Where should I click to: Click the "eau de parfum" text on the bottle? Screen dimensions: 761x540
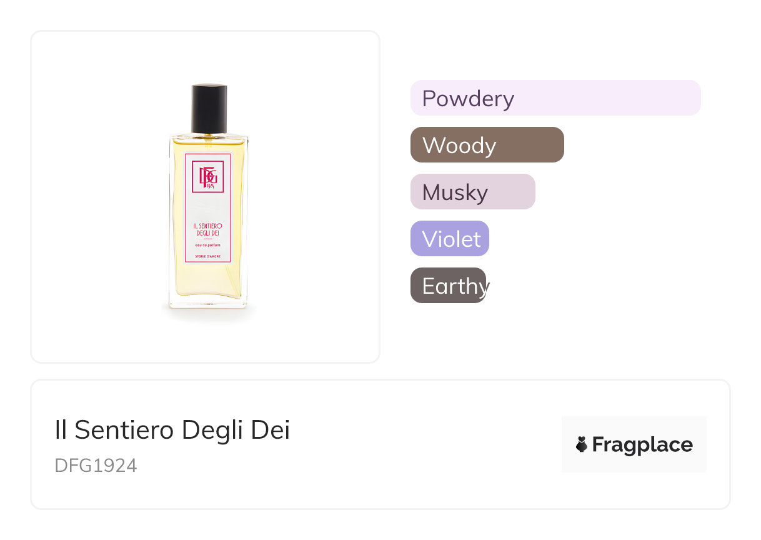[x=209, y=246]
